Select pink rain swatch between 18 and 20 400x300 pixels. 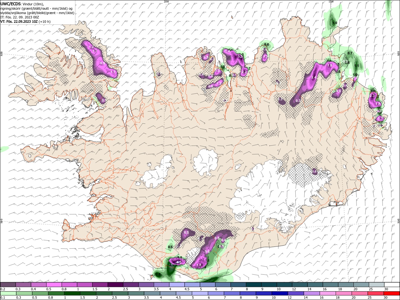tap(344, 293)
